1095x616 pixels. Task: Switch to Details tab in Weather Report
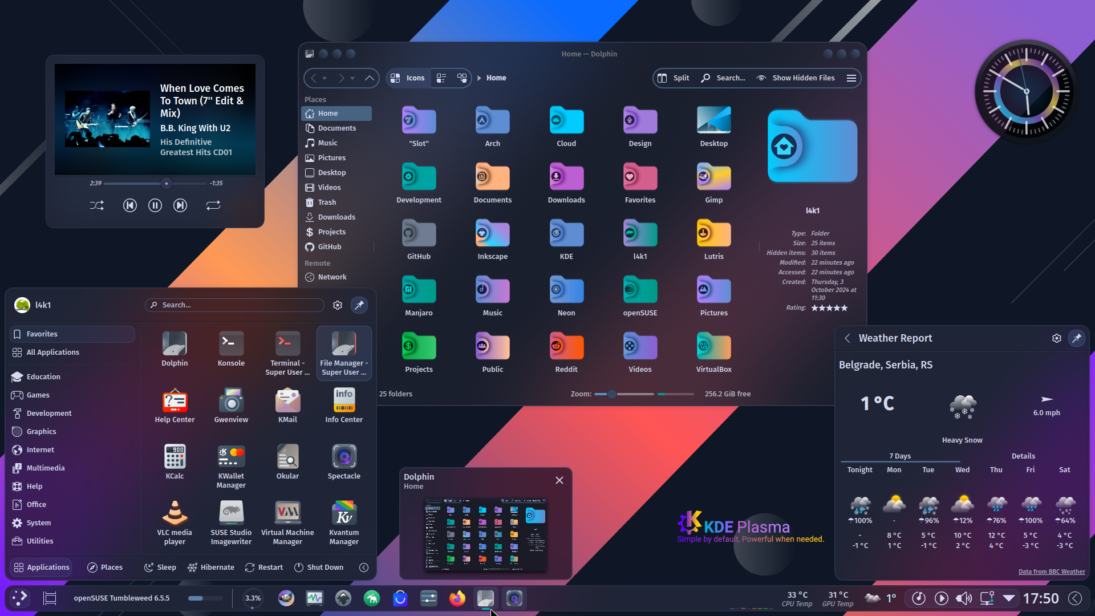click(1023, 456)
